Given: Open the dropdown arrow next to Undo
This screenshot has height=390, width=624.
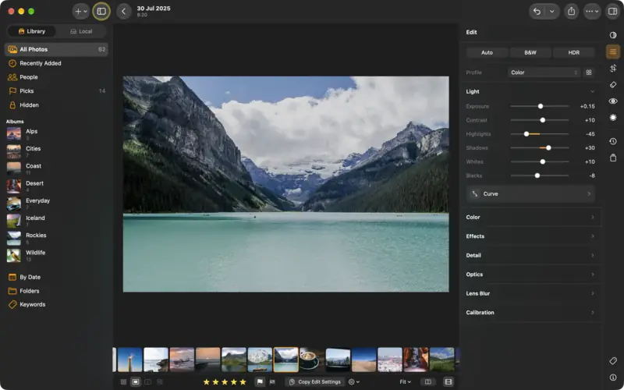Looking at the screenshot, I should [x=552, y=11].
